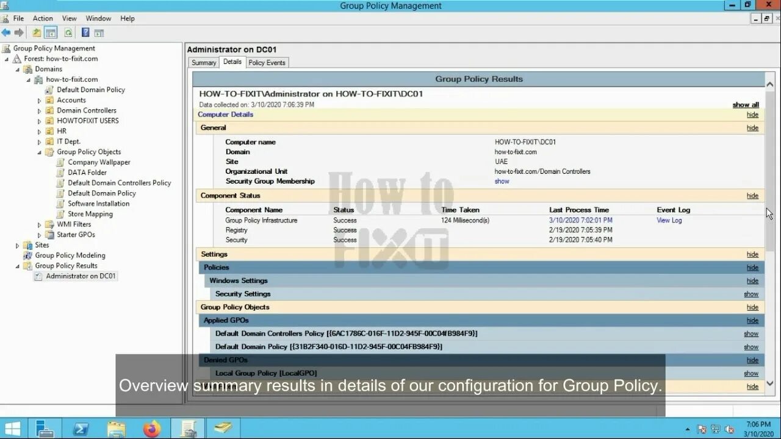Click the Group Policy Modeling node icon
Image resolution: width=781 pixels, height=439 pixels.
[27, 255]
